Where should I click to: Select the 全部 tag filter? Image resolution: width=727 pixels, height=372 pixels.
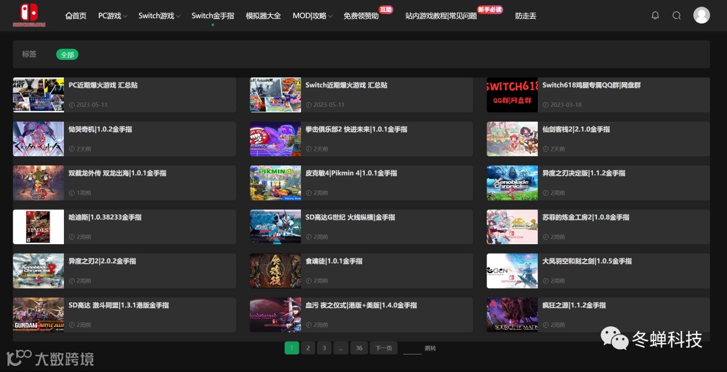pos(67,54)
